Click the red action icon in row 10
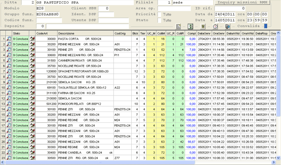Screen dimensions: 281x165 [x=33, y=87]
